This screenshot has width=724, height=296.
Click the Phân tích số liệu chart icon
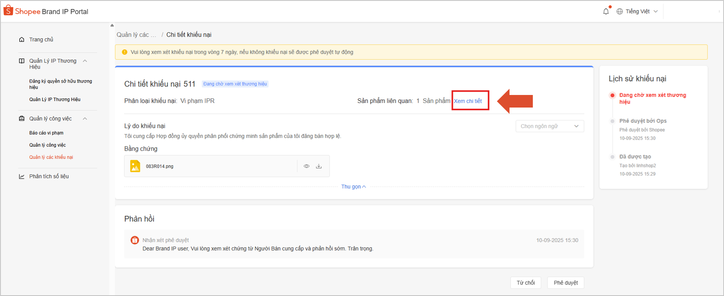pos(22,177)
